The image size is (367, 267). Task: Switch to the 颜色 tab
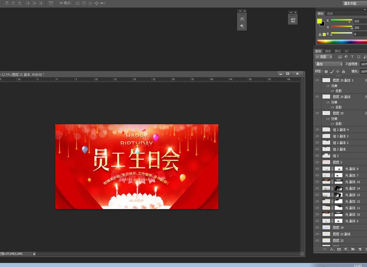point(320,13)
